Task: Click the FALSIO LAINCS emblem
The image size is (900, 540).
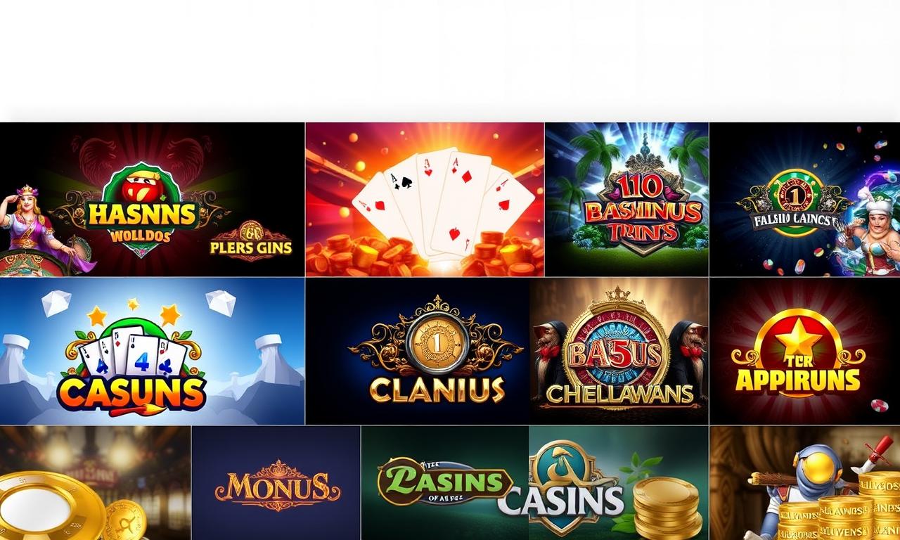Action: (x=790, y=205)
